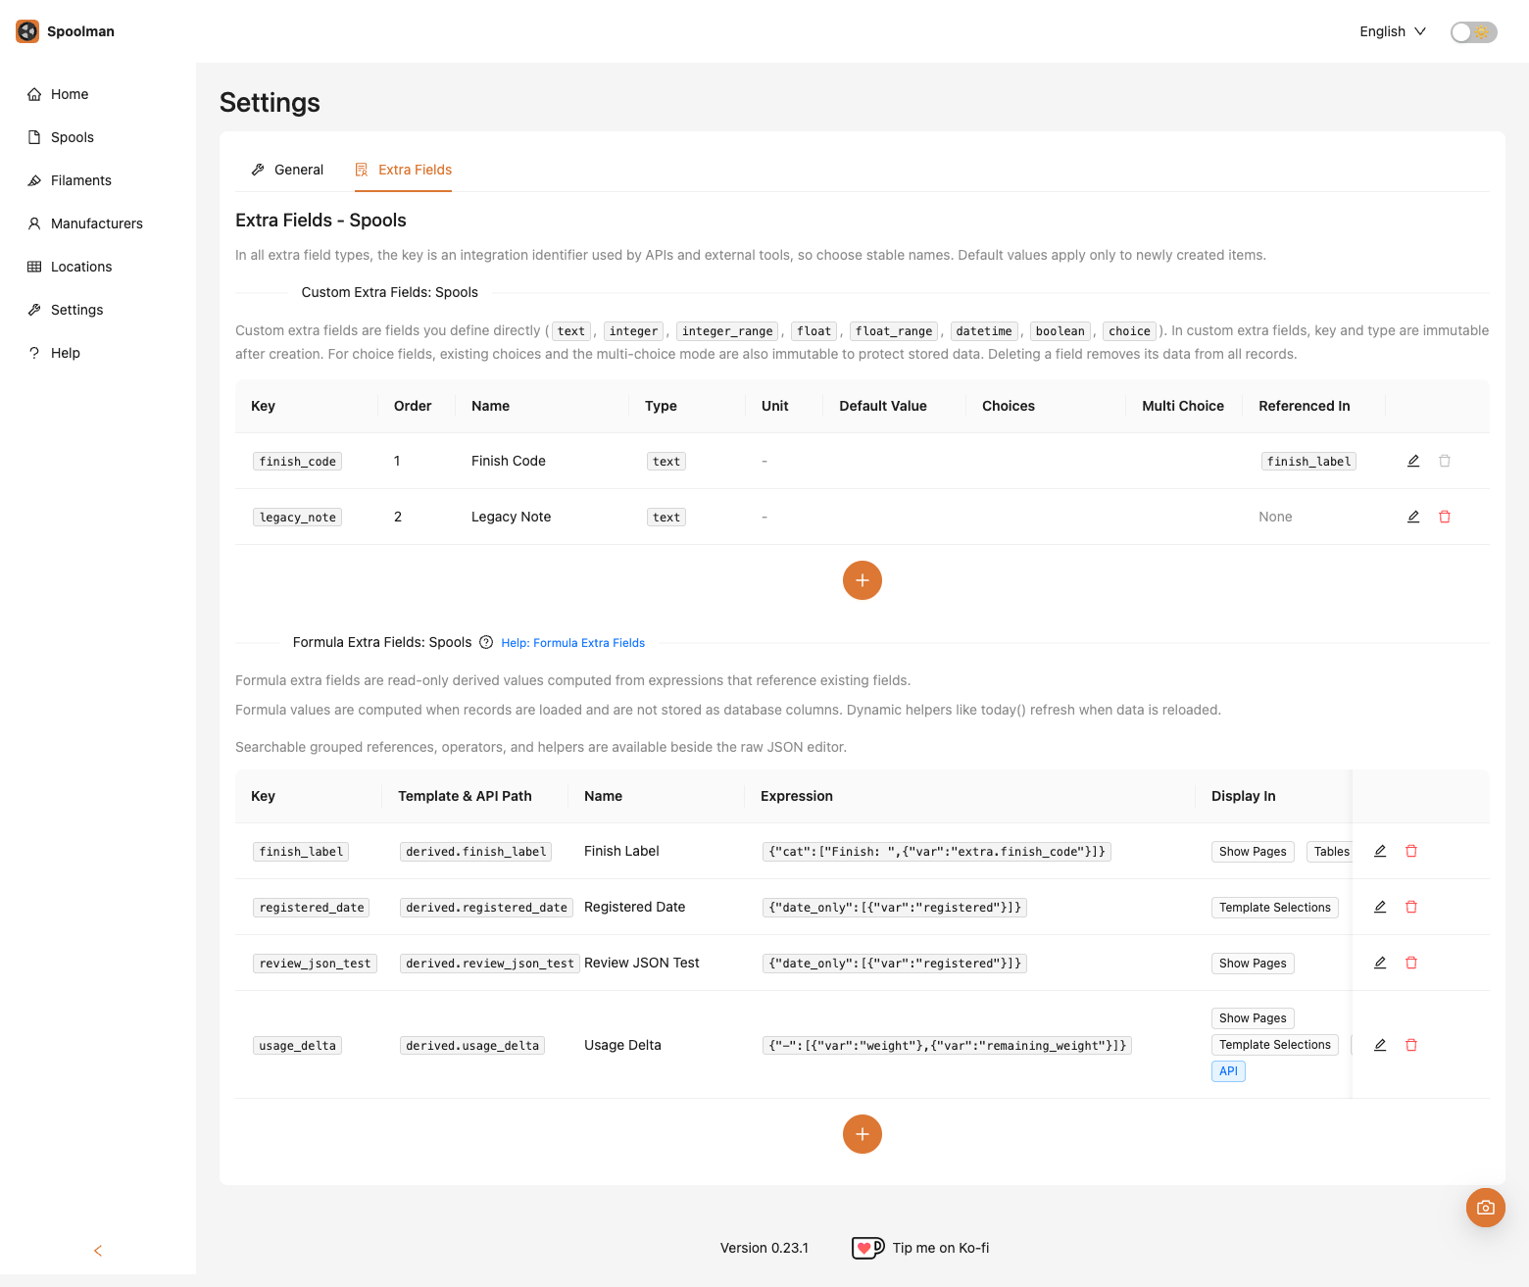Image resolution: width=1529 pixels, height=1287 pixels.
Task: Delete the registered_date formula field
Action: tap(1411, 907)
